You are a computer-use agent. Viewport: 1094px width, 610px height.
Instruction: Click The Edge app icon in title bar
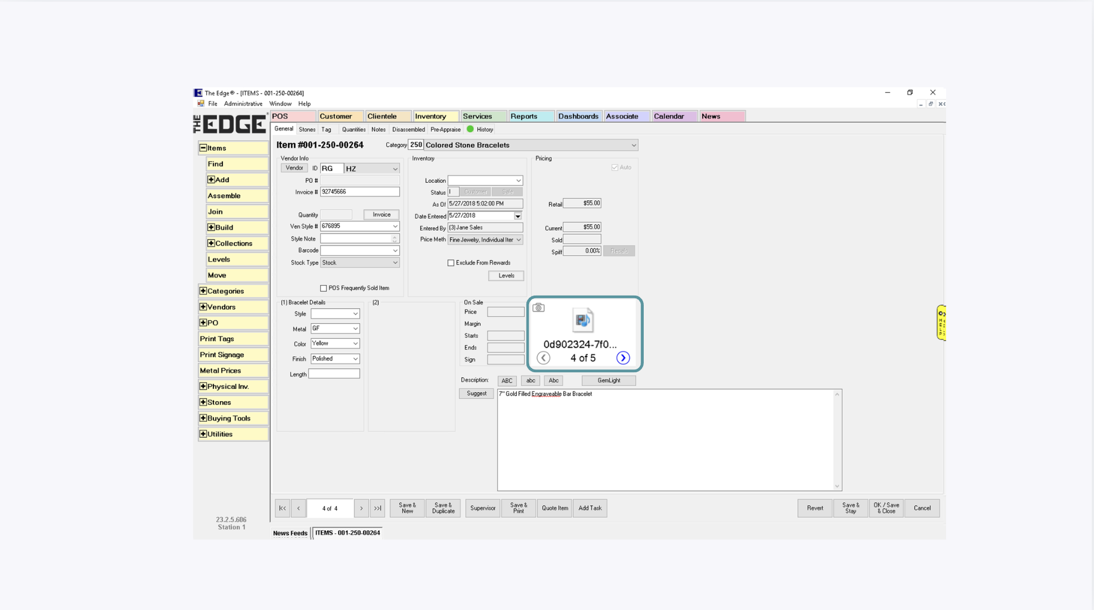click(x=198, y=93)
